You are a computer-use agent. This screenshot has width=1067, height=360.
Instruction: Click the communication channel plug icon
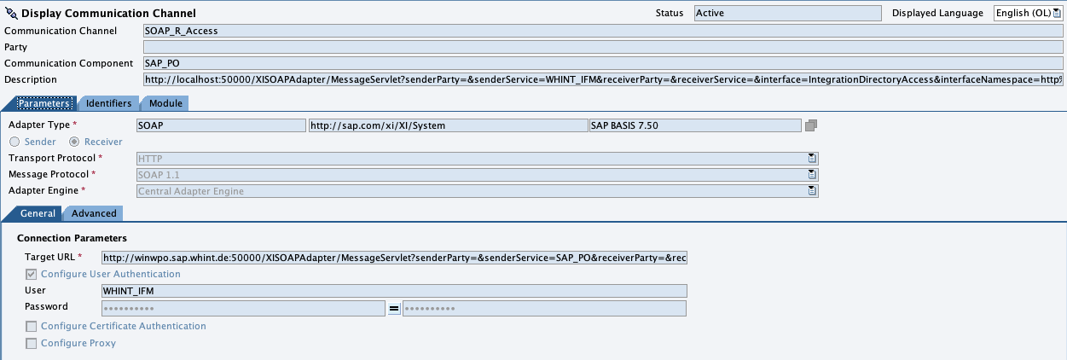11,14
